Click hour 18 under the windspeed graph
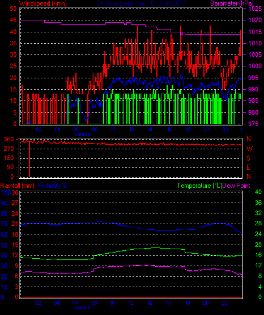The image size is (264, 315). coord(188,129)
